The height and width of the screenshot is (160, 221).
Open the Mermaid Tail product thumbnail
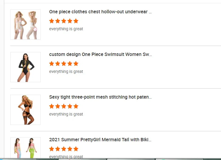(x=25, y=148)
